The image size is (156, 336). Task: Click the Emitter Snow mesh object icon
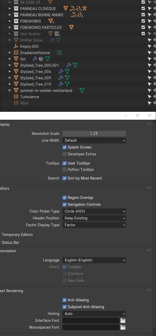tap(16, 40)
